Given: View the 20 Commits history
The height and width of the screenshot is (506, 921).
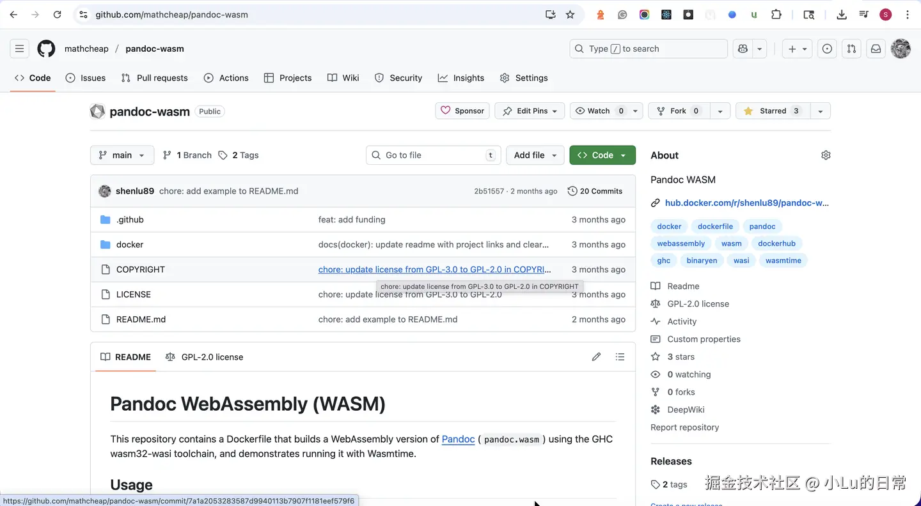Looking at the screenshot, I should (595, 191).
